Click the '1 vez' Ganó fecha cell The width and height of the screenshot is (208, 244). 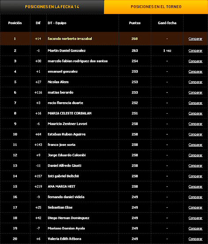[x=167, y=51]
